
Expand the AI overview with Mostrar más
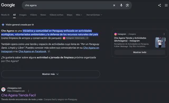50,74
